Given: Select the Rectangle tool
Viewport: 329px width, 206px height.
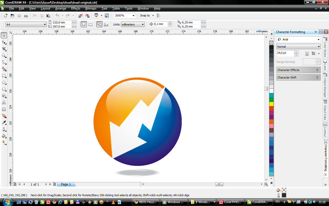Looking at the screenshot, I should pos(4,76).
